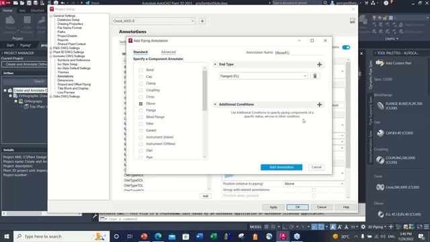The image size is (430, 242).
Task: Select Database Setup in settings tree
Action: (69, 19)
